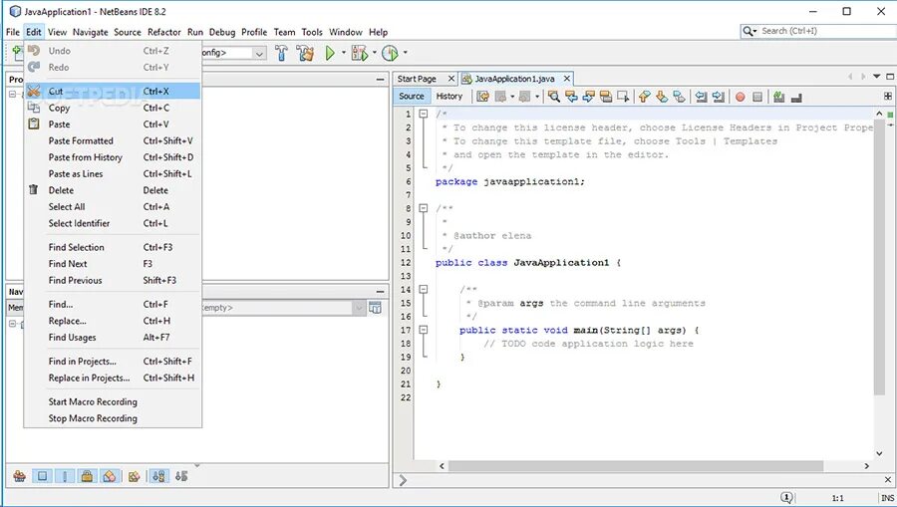Switch to the History view button
This screenshot has width=897, height=507.
[x=449, y=96]
